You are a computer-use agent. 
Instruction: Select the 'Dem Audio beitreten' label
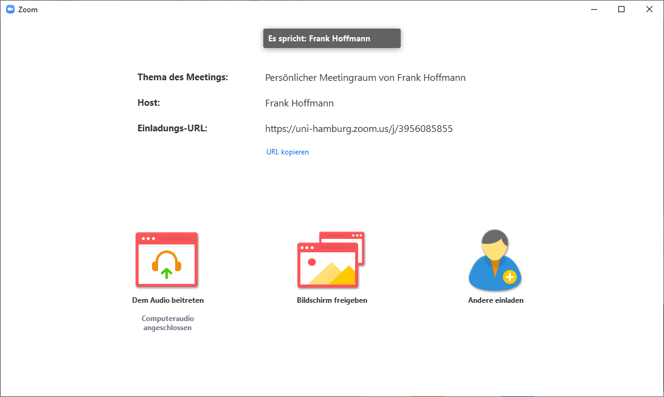click(x=168, y=300)
